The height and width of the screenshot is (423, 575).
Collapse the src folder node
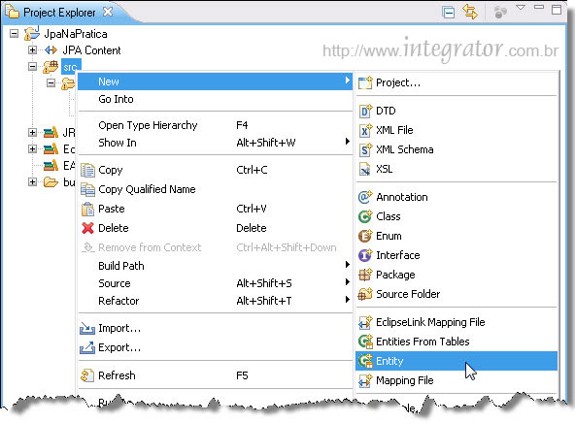(32, 66)
